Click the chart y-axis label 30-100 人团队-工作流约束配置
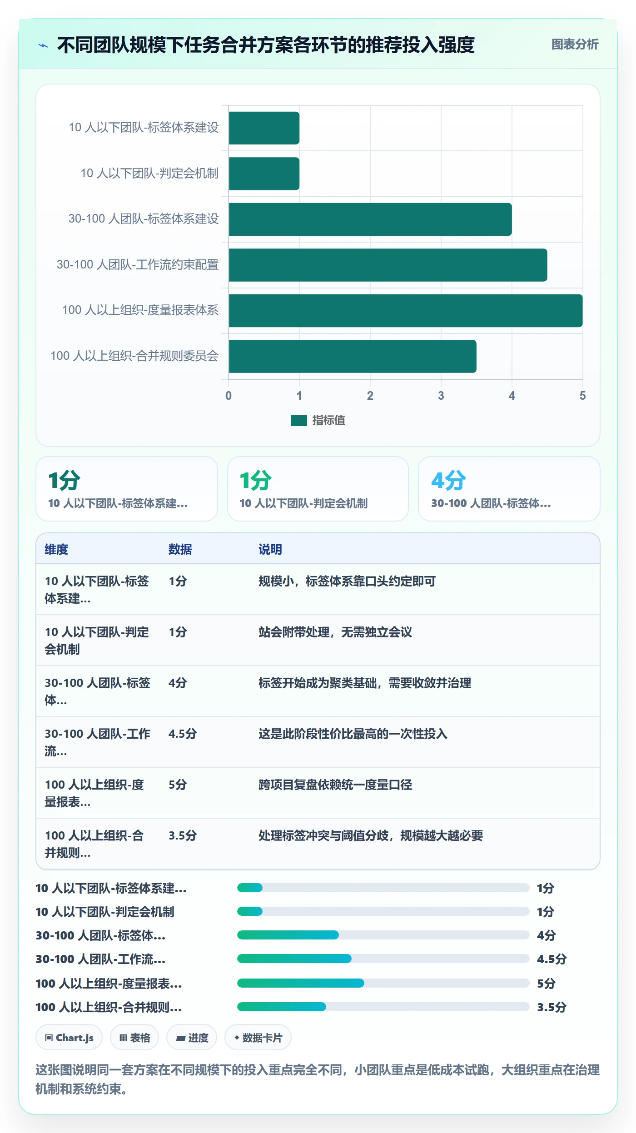 coord(138,264)
